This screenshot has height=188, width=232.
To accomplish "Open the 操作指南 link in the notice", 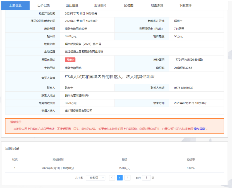I will (x=199, y=129).
